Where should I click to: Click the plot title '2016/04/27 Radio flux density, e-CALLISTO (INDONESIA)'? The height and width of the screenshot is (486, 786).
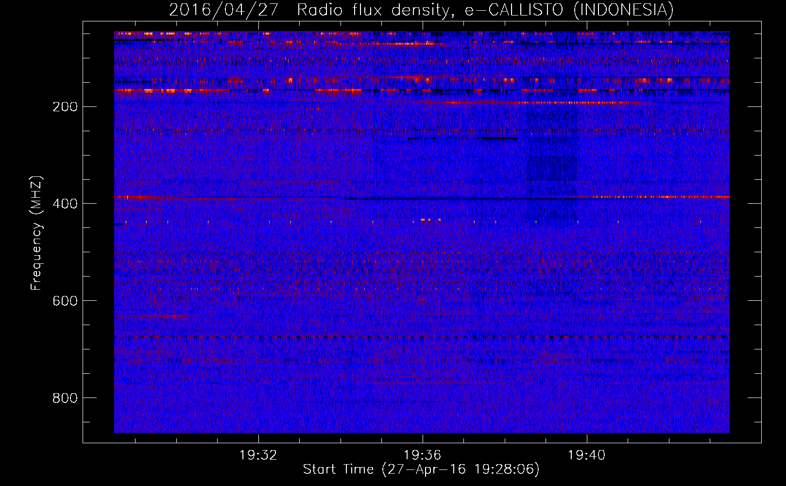click(421, 10)
